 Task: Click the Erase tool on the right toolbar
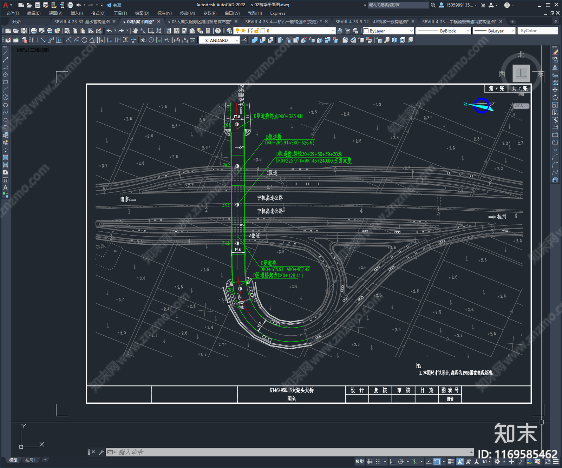pos(555,52)
